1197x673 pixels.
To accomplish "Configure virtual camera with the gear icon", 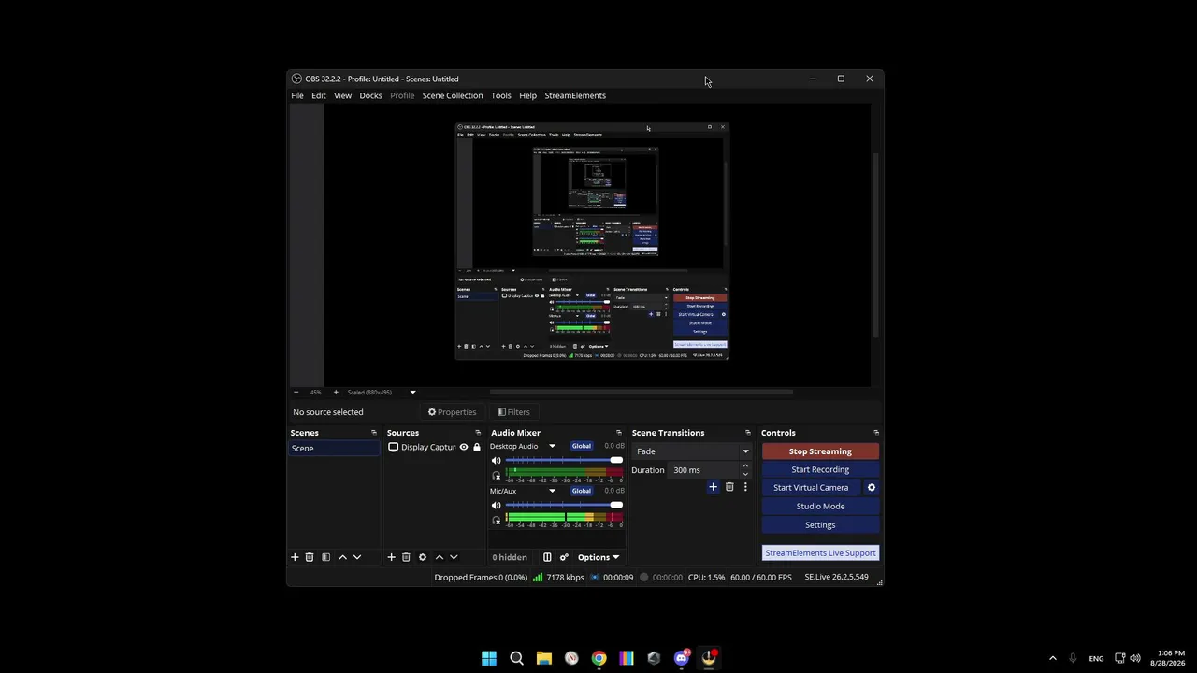I will [872, 487].
